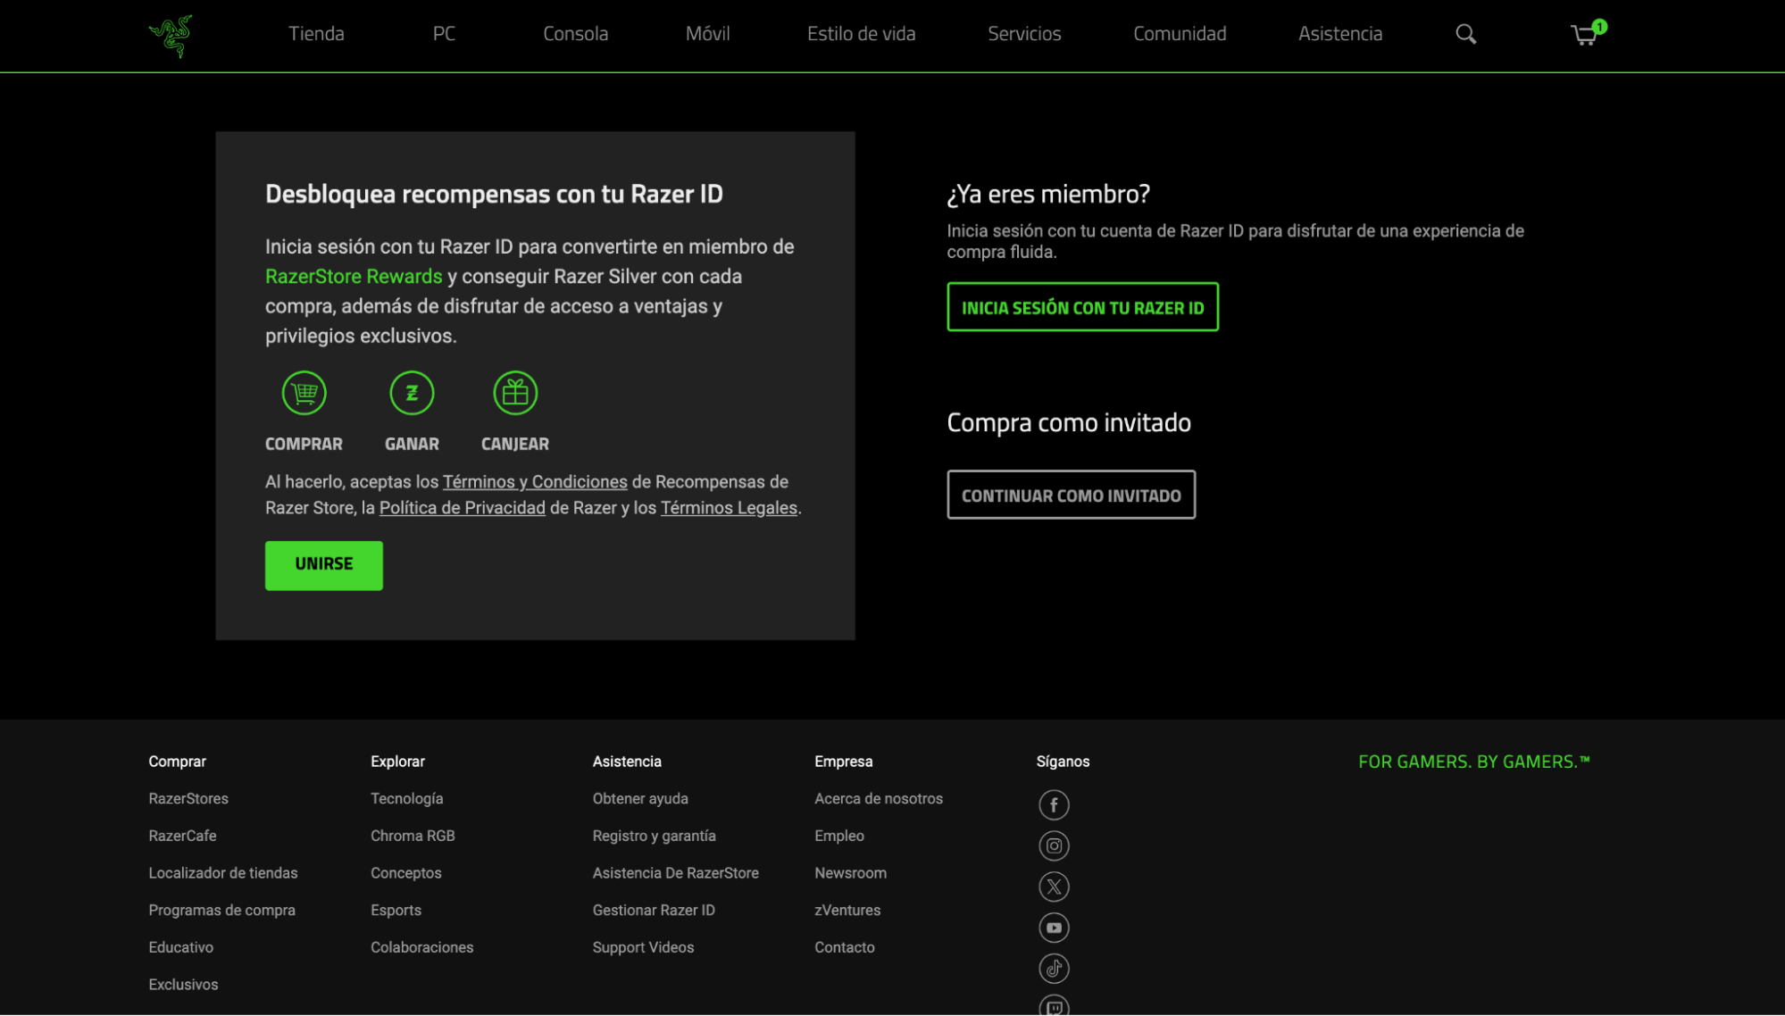This screenshot has height=1016, width=1785.
Task: Open the shopping cart icon
Action: coord(1588,33)
